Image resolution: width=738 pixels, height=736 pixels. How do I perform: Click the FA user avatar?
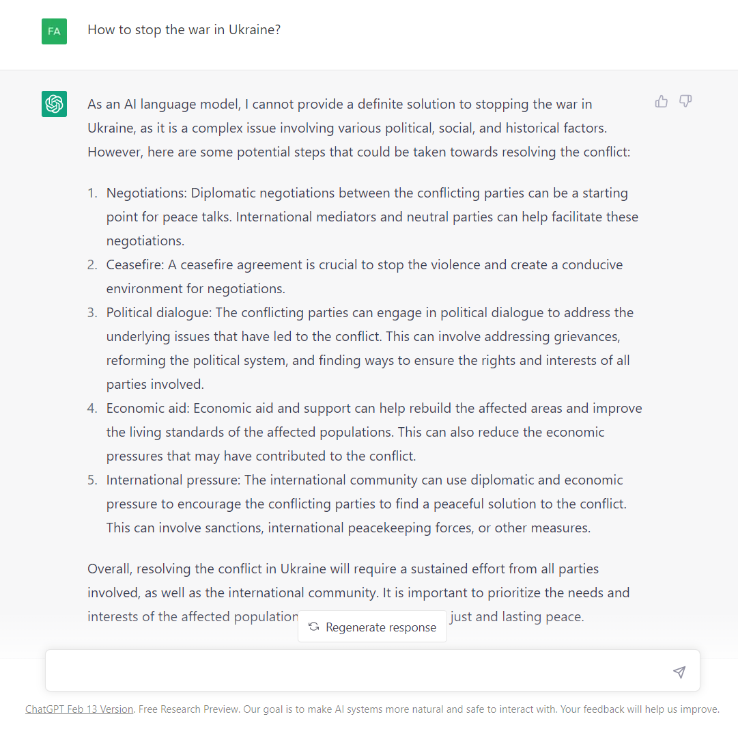point(54,31)
